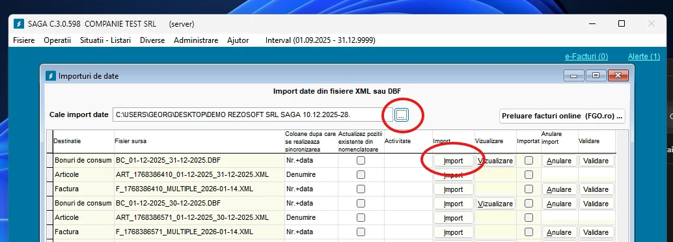Restore the Importuri de date inner window
673x242 pixels.
click(596, 75)
